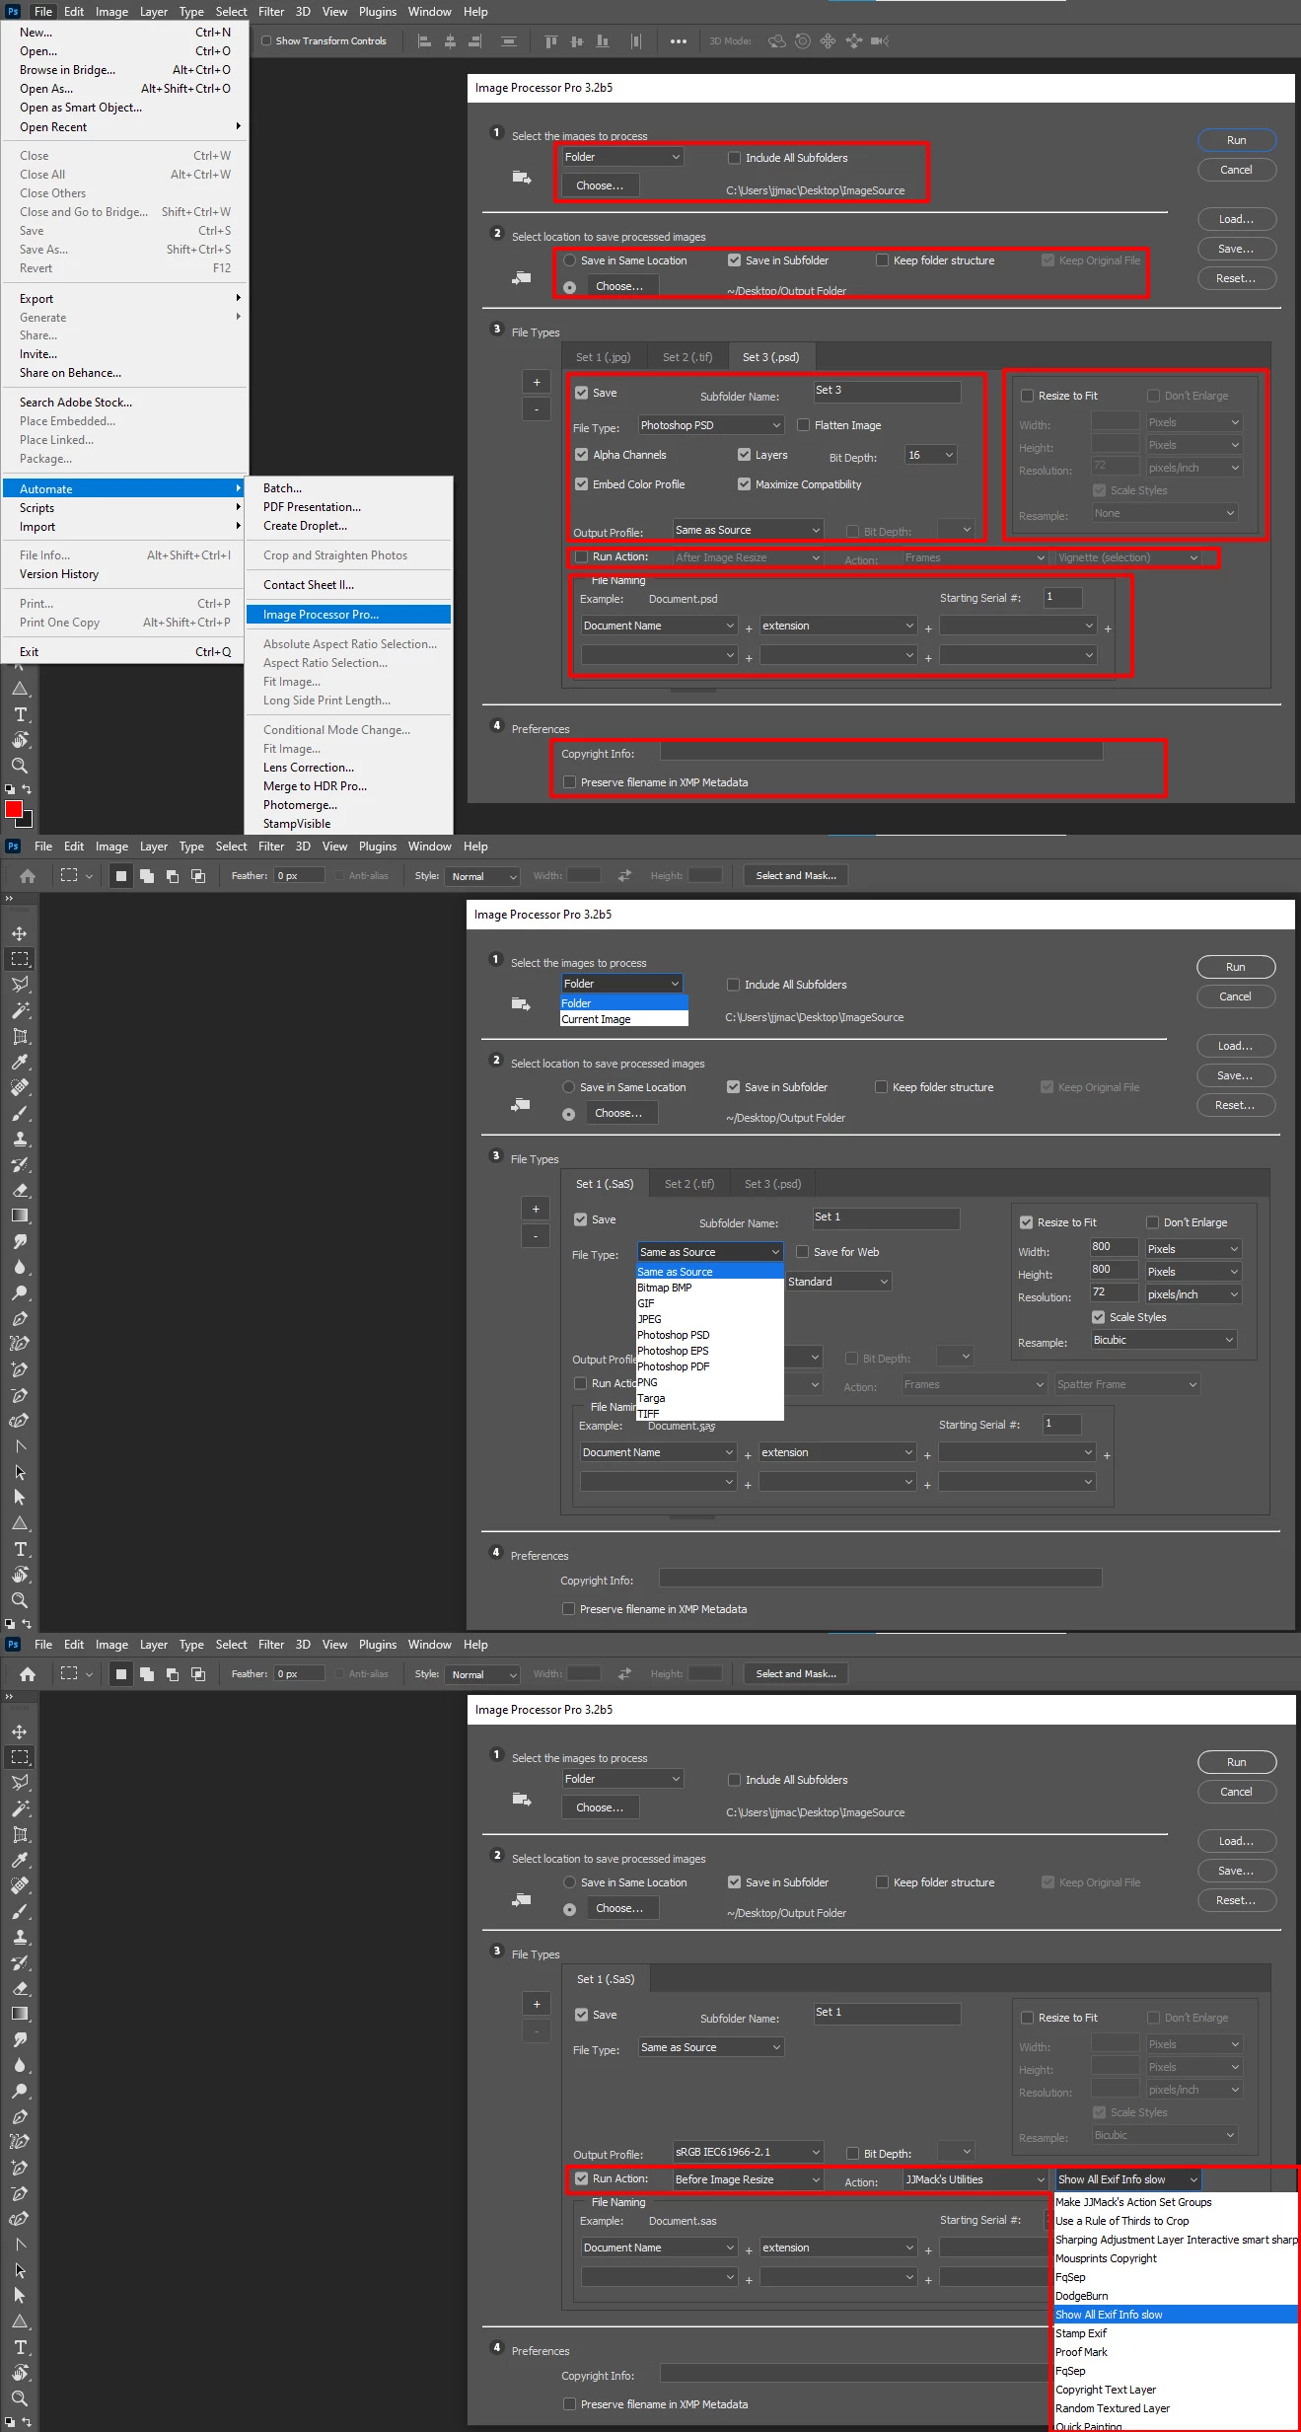Click the Align top edges icon
The height and width of the screenshot is (2432, 1301).
pos(551,41)
